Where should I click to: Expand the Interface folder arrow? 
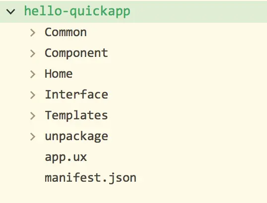[x=33, y=95]
